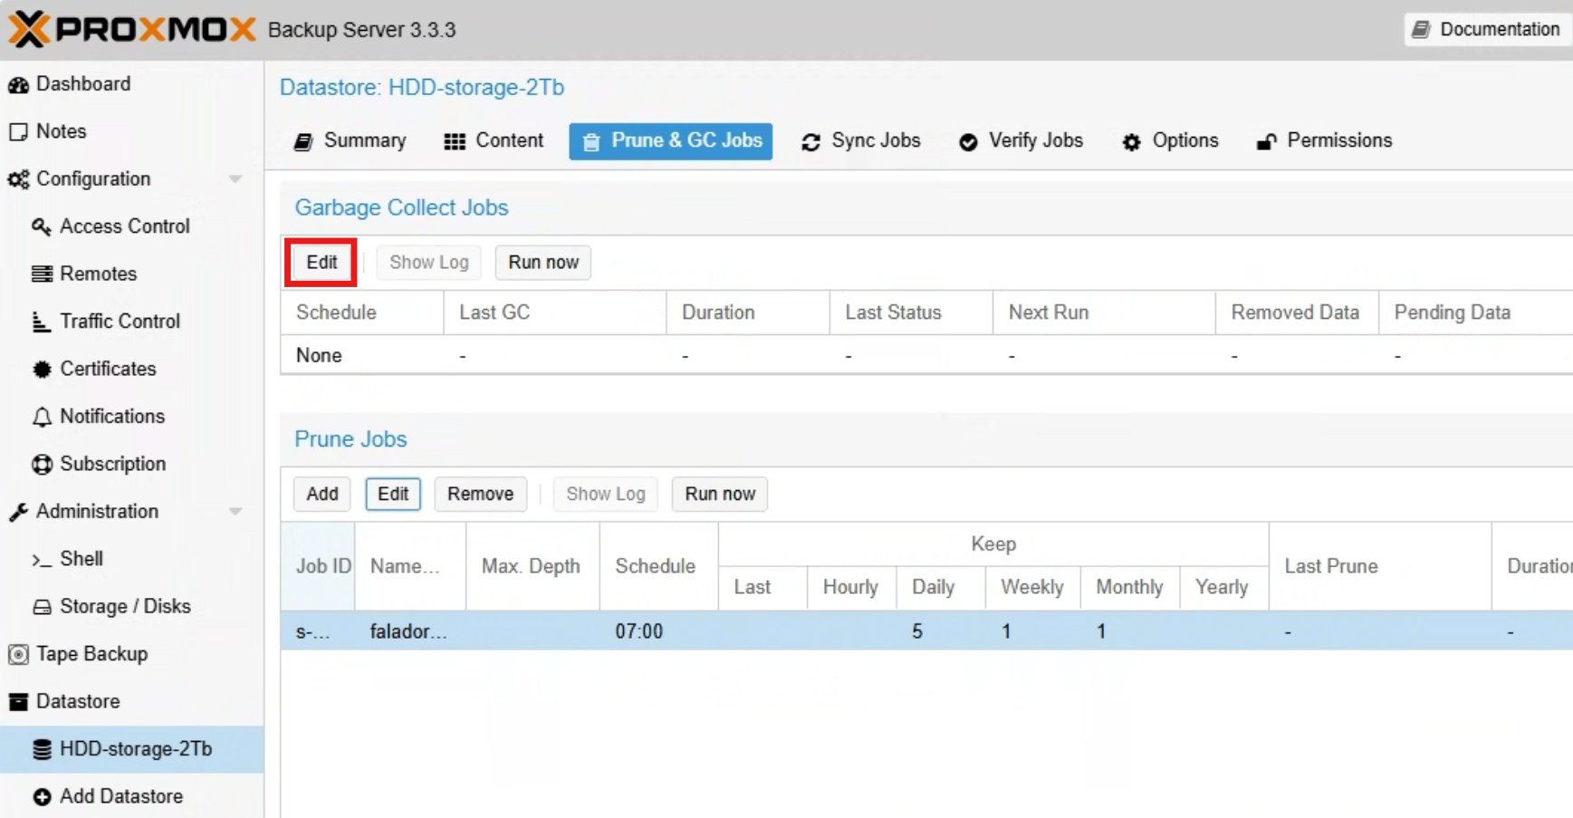1573x818 pixels.
Task: Collapse the Administration section arrow
Action: [235, 512]
